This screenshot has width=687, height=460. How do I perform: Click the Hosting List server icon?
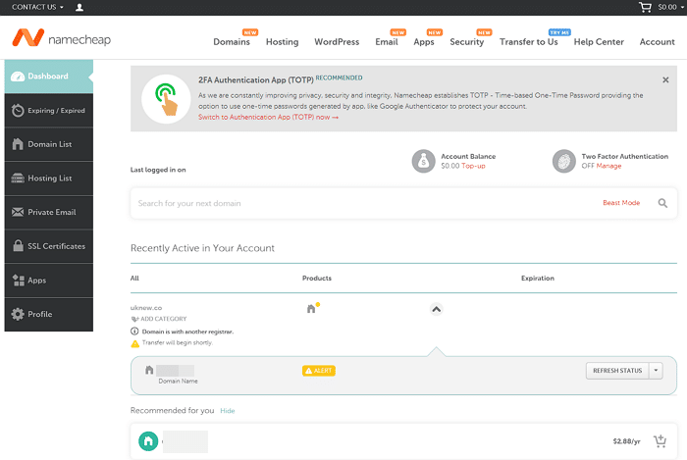click(x=18, y=179)
